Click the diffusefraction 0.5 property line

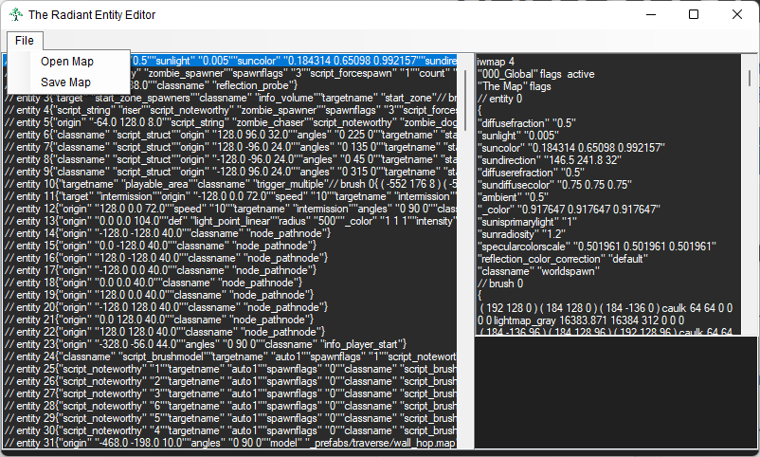click(526, 123)
